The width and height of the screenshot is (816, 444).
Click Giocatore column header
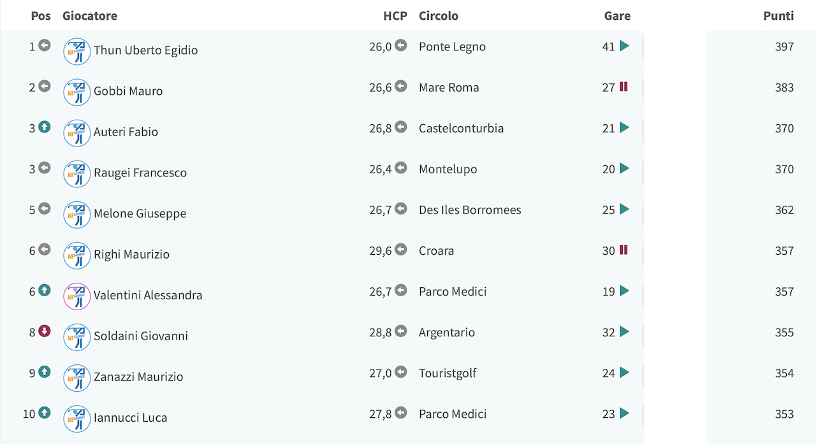(90, 16)
